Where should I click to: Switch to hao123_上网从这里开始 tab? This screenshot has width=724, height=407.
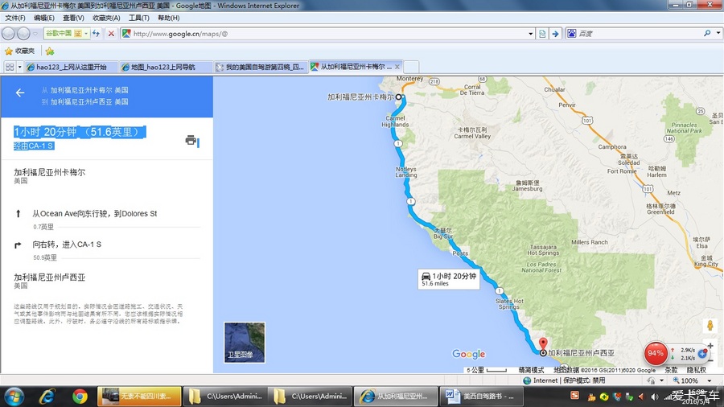coord(71,67)
